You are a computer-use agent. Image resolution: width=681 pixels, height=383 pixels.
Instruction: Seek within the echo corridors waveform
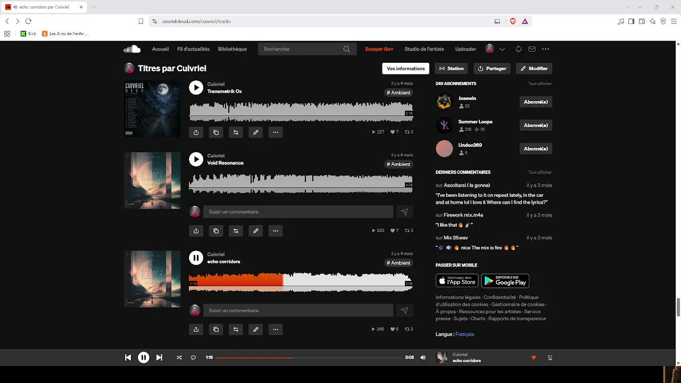[301, 282]
